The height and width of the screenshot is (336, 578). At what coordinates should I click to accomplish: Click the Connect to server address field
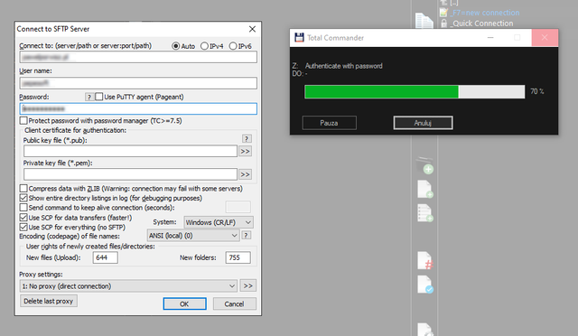[x=138, y=57]
